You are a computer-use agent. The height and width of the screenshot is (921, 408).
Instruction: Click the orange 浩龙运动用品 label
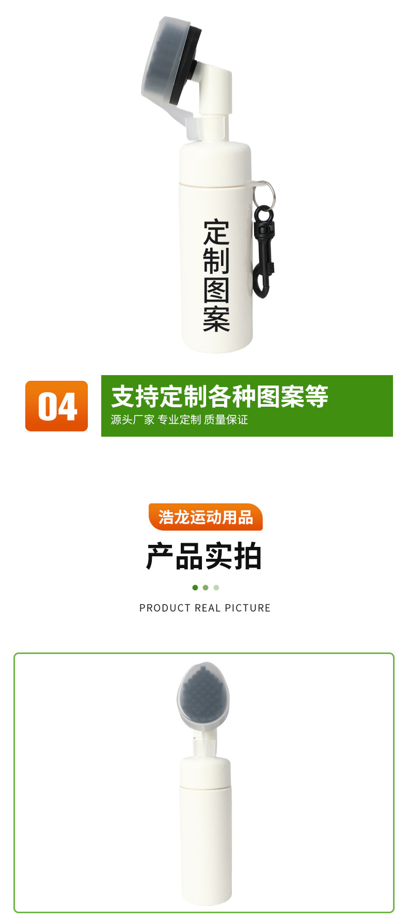(206, 517)
